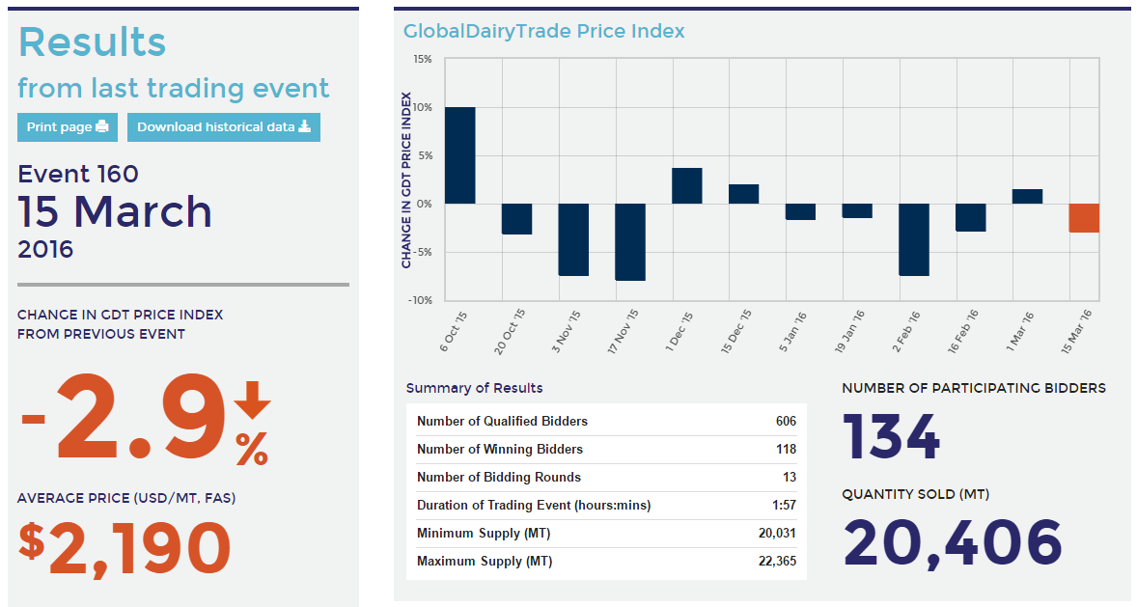Screen dimensions: 1137x607
Task: Click the Number of Winning Bidders row
Action: pos(605,450)
